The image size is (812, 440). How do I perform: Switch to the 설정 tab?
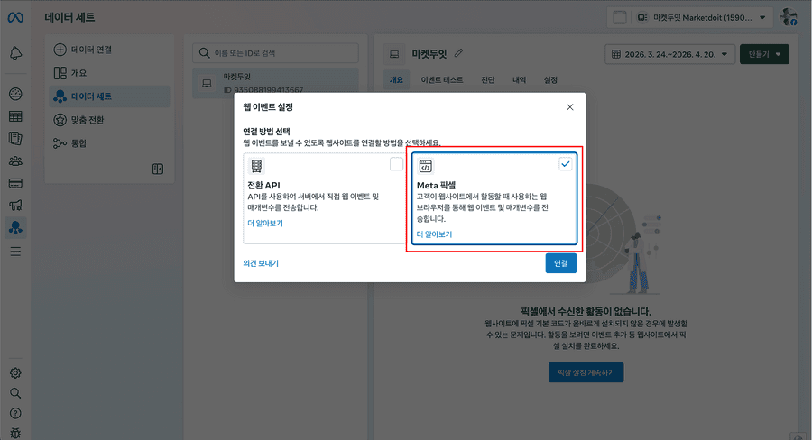550,79
